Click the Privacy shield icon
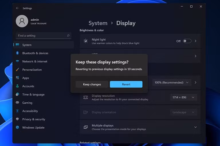Image resolution: width=220 pixels, height=146 pixels. pos(17,119)
